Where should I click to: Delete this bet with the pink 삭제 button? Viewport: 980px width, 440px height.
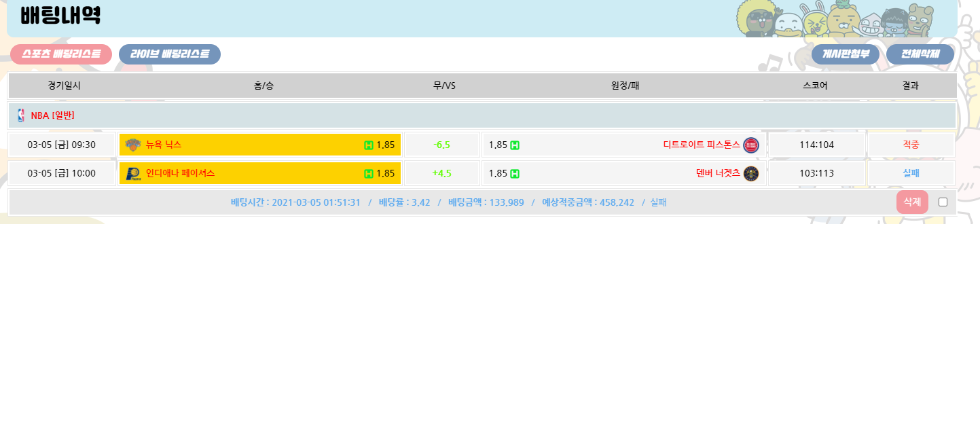pos(911,202)
